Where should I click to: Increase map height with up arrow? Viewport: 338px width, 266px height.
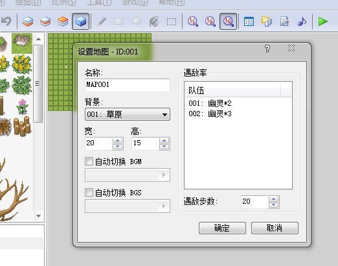click(164, 141)
